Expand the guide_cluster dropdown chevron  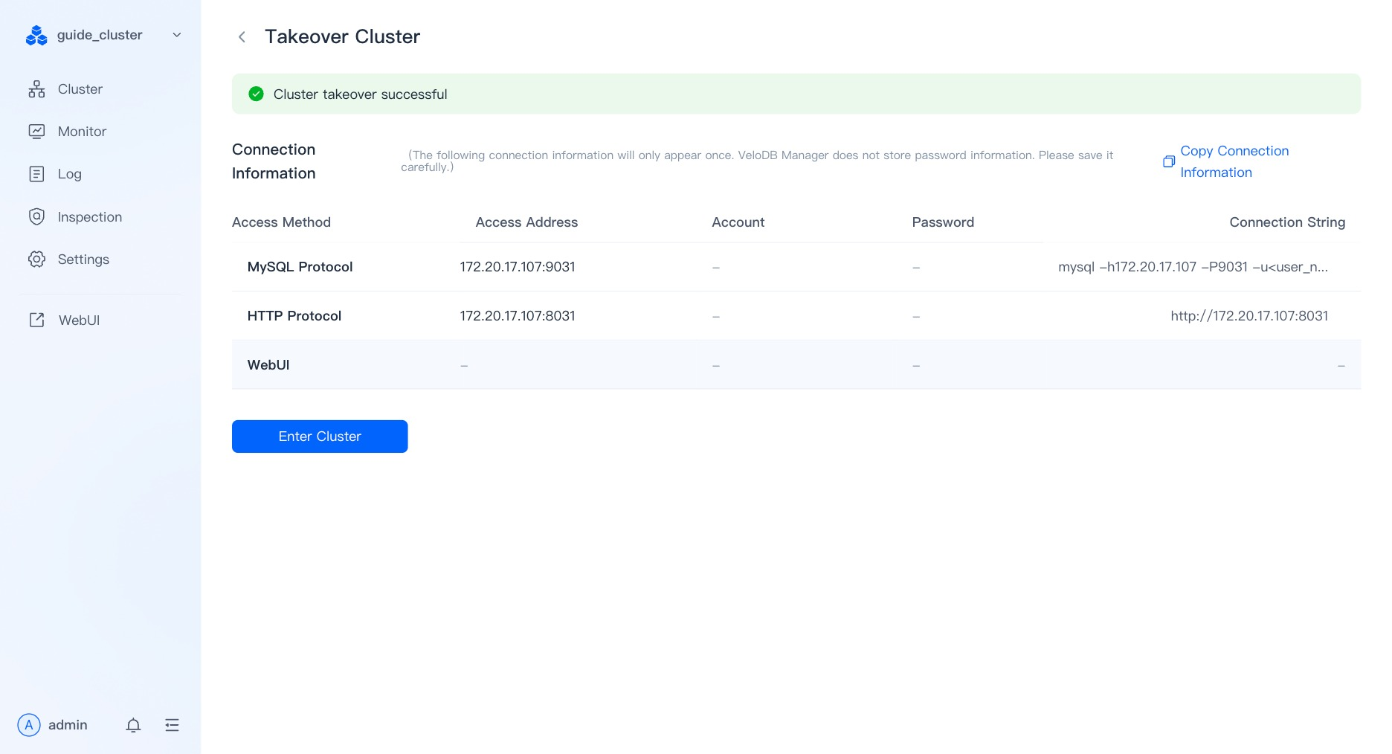coord(177,35)
